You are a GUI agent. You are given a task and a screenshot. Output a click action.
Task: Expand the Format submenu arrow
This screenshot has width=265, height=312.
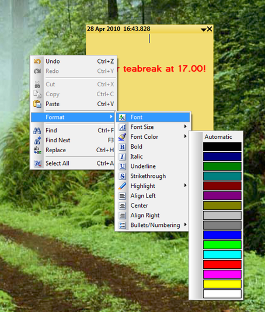click(x=111, y=117)
